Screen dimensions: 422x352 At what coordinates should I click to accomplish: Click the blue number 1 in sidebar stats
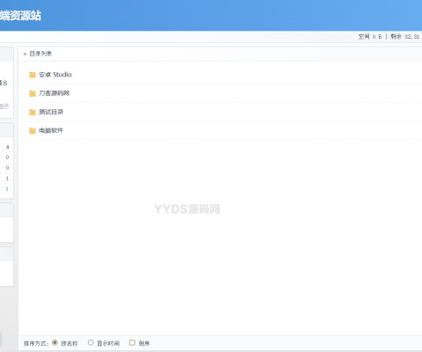pyautogui.click(x=7, y=189)
